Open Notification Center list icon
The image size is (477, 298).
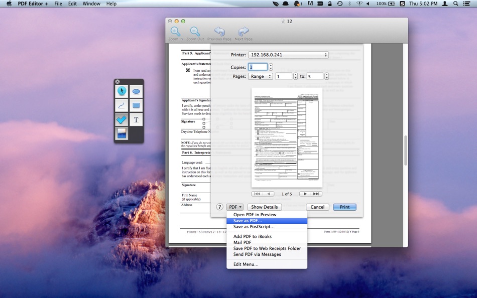[x=466, y=4]
